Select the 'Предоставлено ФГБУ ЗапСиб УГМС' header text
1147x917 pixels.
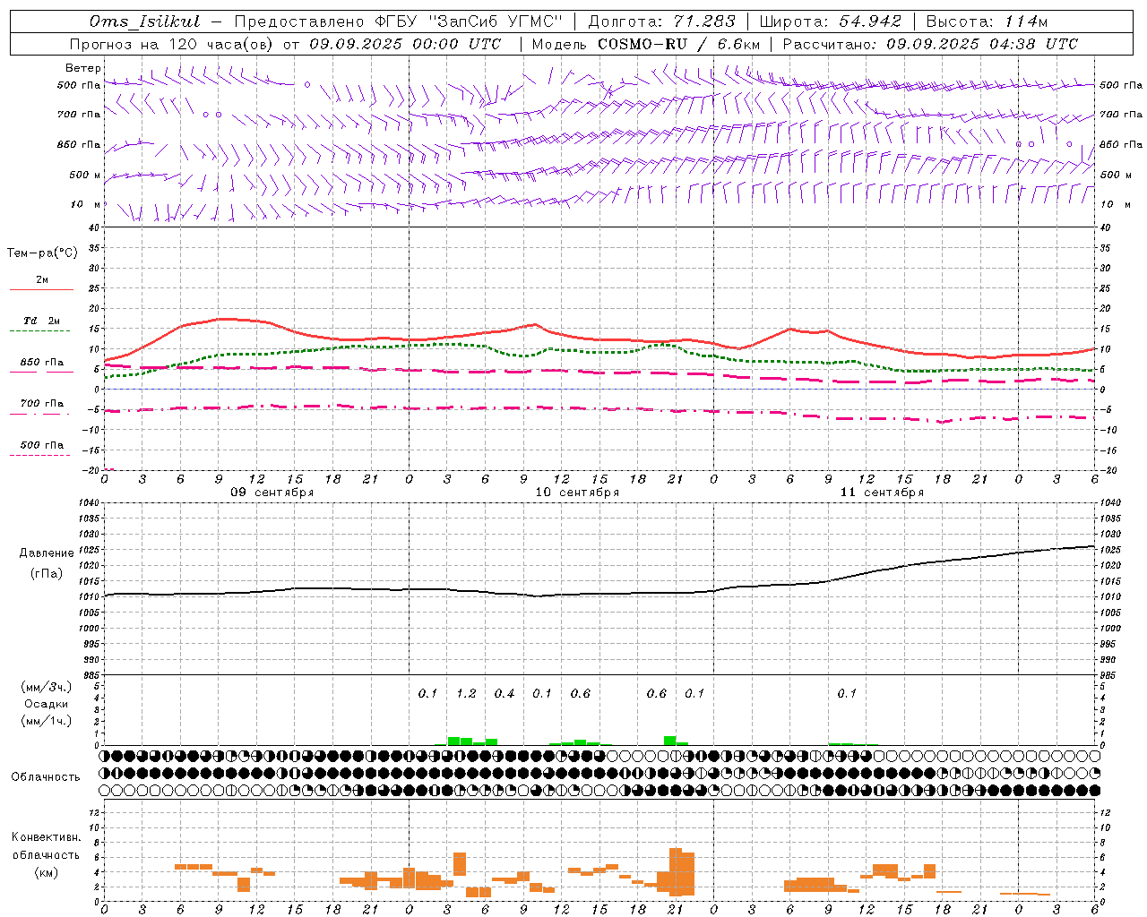tap(398, 21)
